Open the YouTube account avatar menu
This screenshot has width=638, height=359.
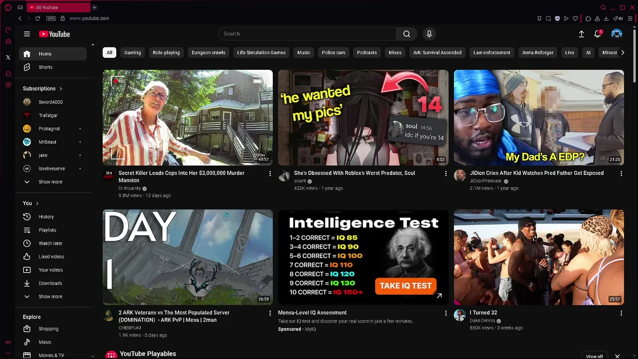coord(617,34)
